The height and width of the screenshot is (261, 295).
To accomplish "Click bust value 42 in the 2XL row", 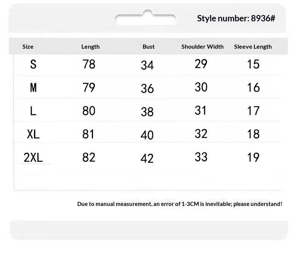I will click(147, 158).
